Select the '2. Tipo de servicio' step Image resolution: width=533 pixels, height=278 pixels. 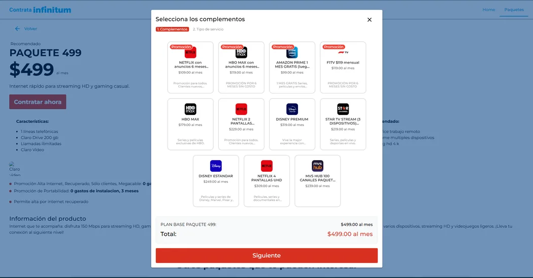click(x=208, y=29)
